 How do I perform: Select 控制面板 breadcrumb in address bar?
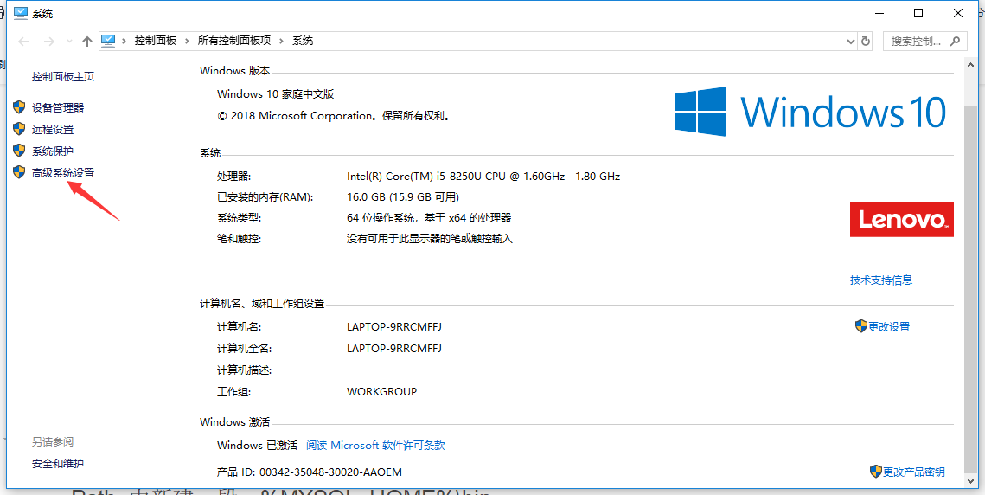coord(155,41)
